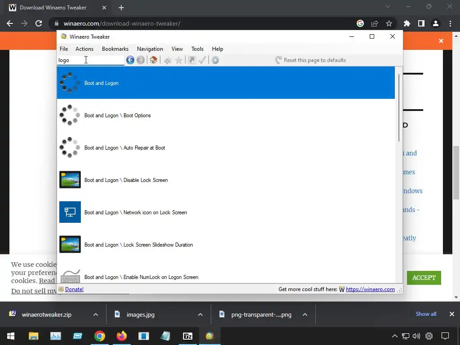Open 7-Zip from taskbar

[187, 336]
